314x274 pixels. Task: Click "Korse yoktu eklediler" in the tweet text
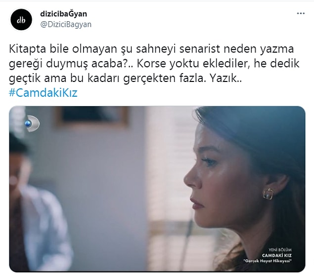(x=193, y=64)
